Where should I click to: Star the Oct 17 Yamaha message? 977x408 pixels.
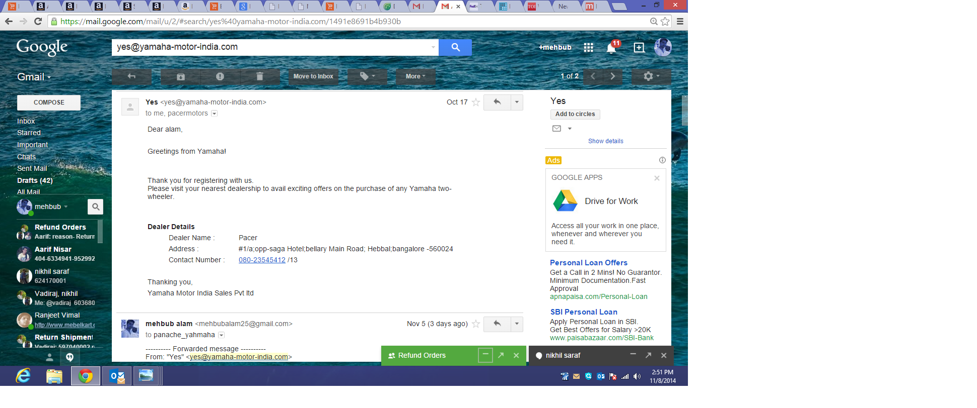tap(476, 103)
